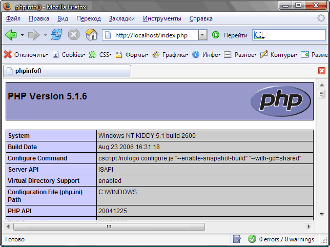Click the C:\WINDOWS path value
This screenshot has height=247, width=330.
point(117,192)
